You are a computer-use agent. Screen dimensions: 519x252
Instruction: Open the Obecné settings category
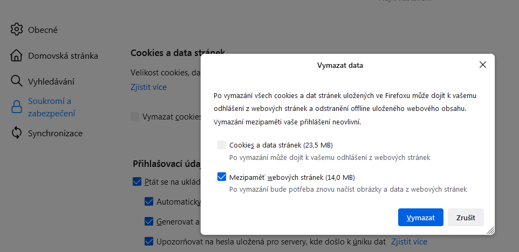[43, 30]
